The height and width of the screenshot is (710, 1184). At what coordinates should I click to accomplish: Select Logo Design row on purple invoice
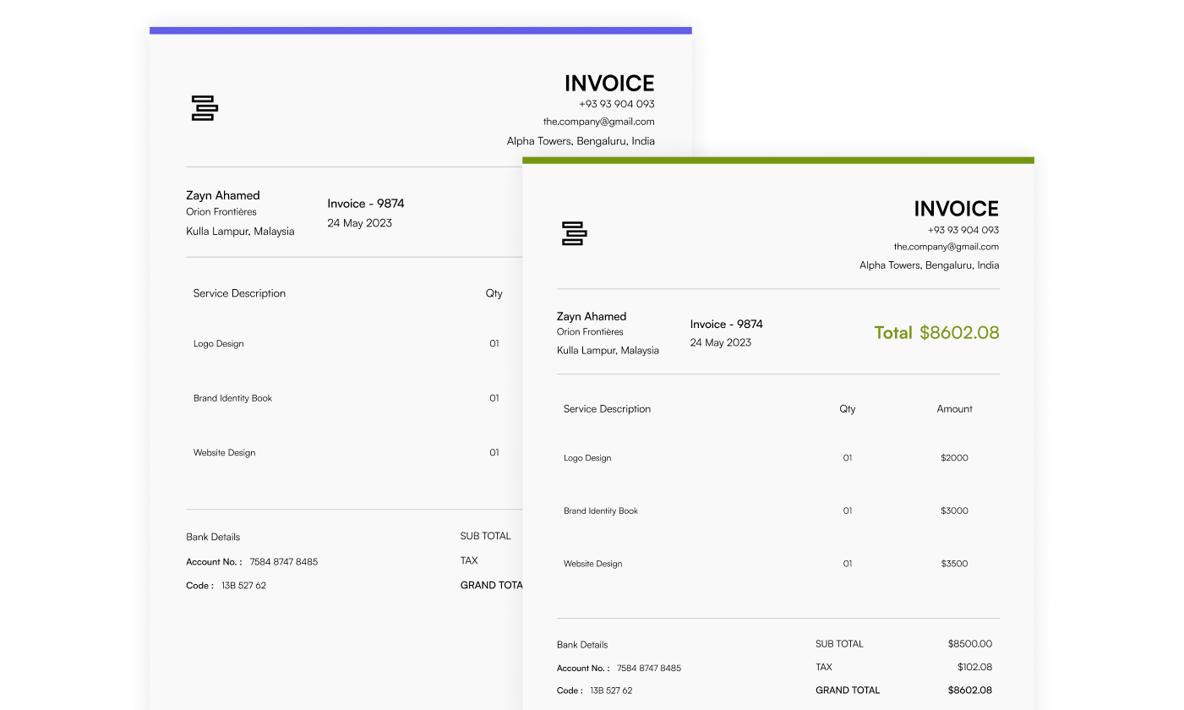(218, 344)
